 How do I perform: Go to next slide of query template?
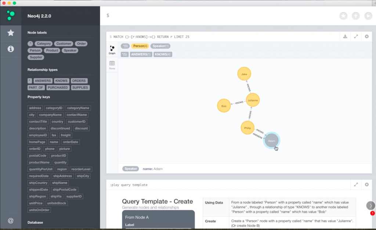370,205
